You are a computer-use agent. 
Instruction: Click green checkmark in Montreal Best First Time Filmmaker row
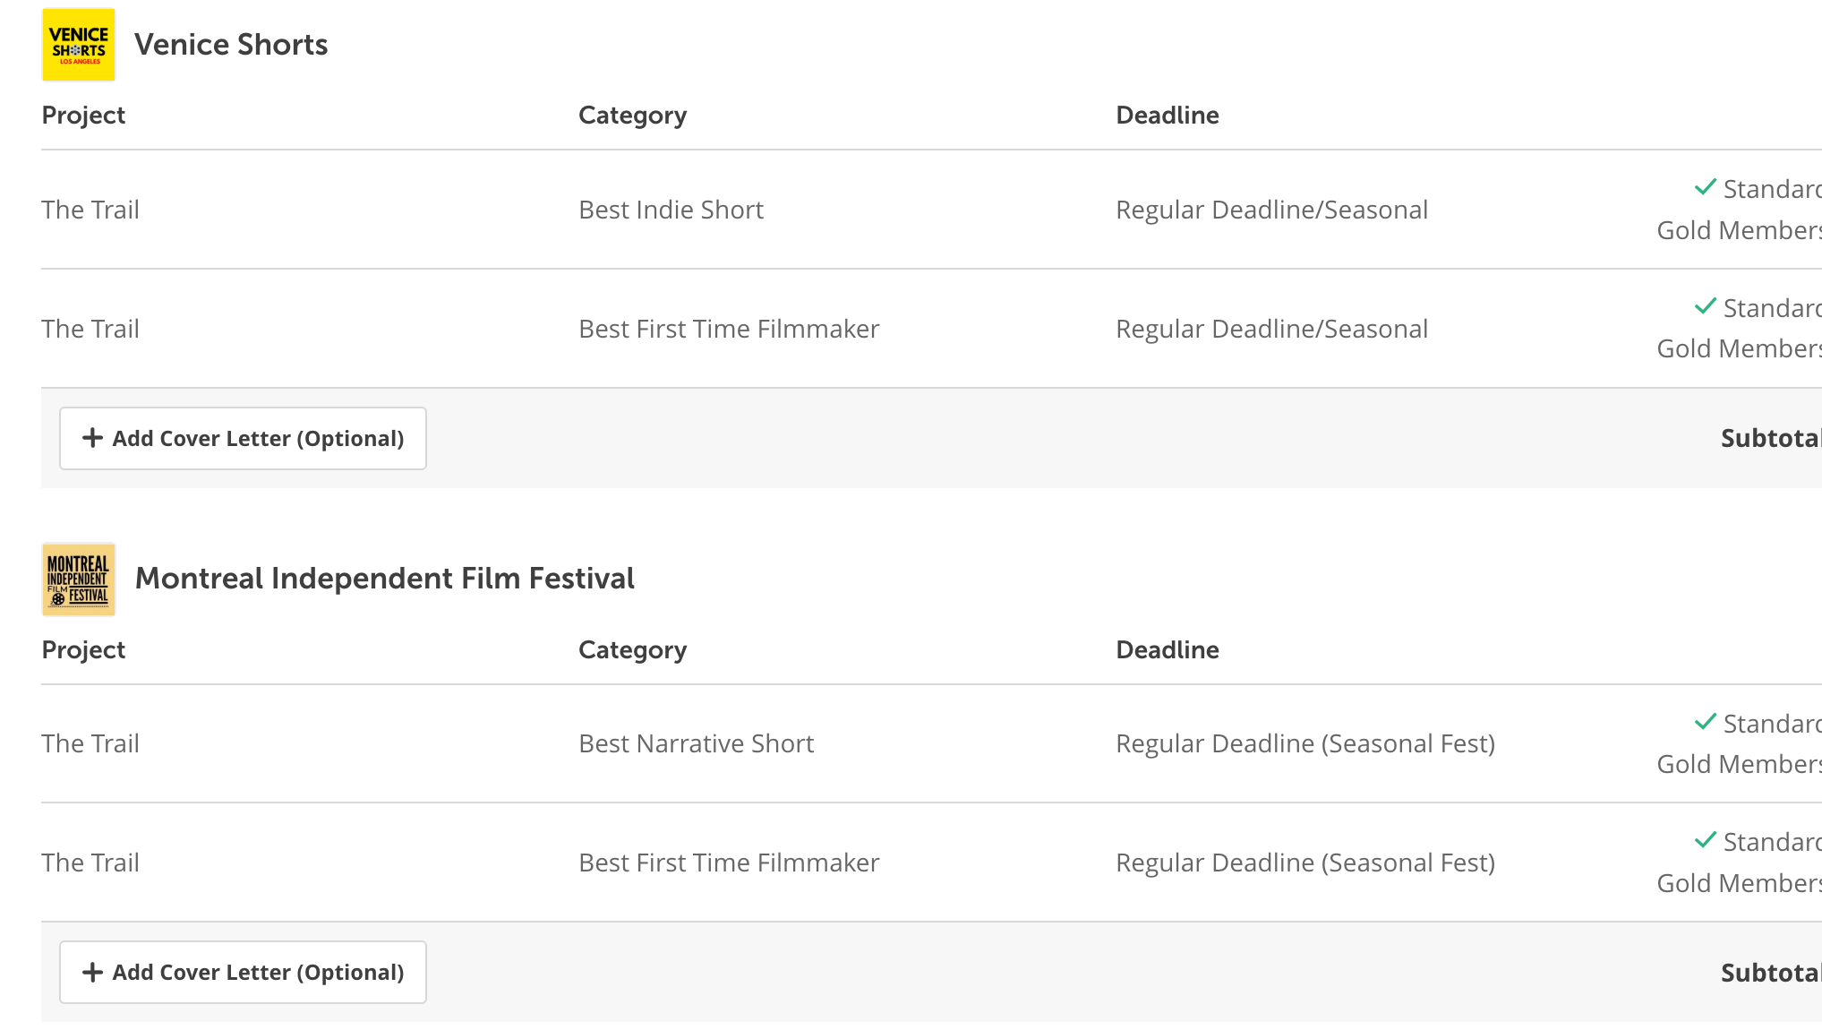[1705, 840]
